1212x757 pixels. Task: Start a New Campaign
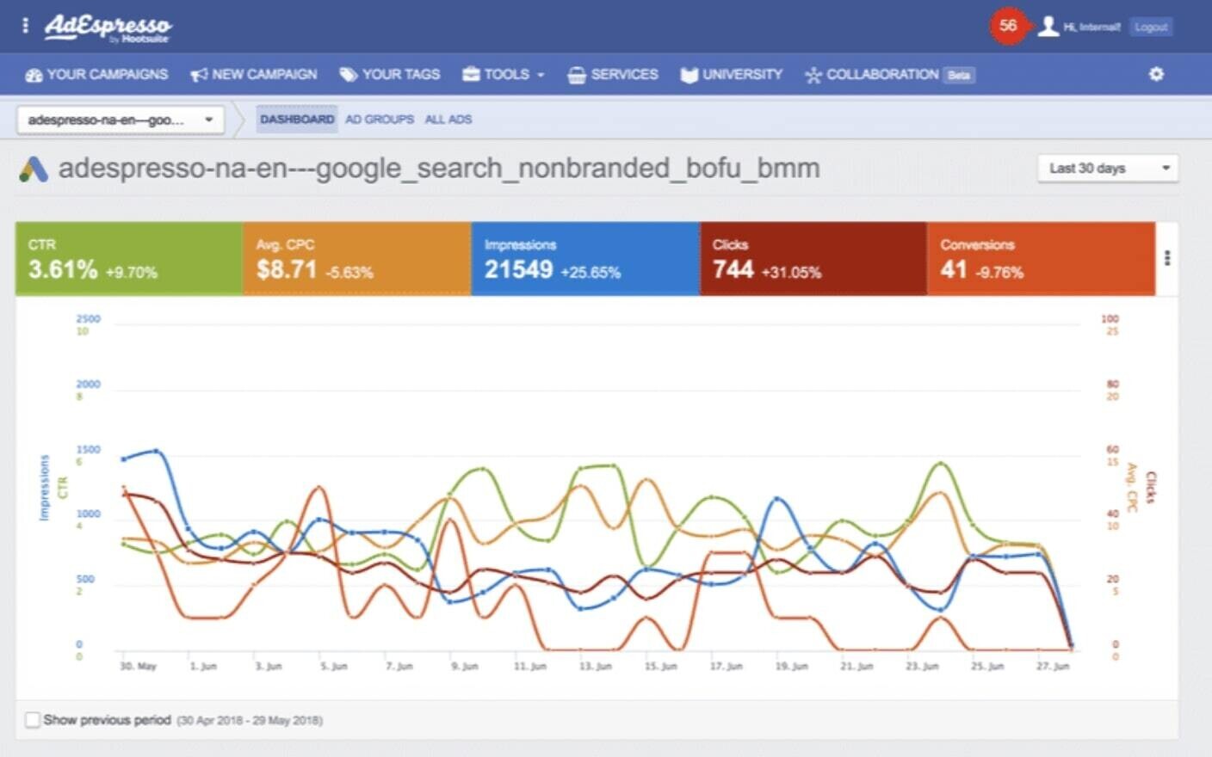pos(254,75)
